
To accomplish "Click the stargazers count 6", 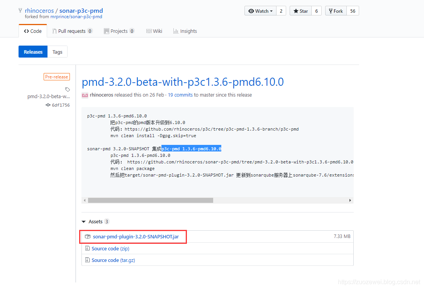I will [316, 11].
